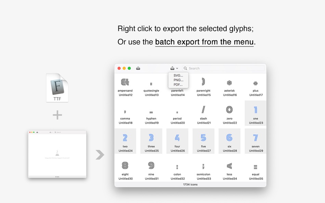Select the zero glyph icon
325x203 pixels.
229,109
